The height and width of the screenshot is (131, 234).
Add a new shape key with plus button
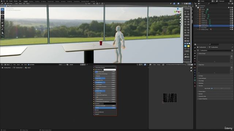pyautogui.click(x=231, y=68)
